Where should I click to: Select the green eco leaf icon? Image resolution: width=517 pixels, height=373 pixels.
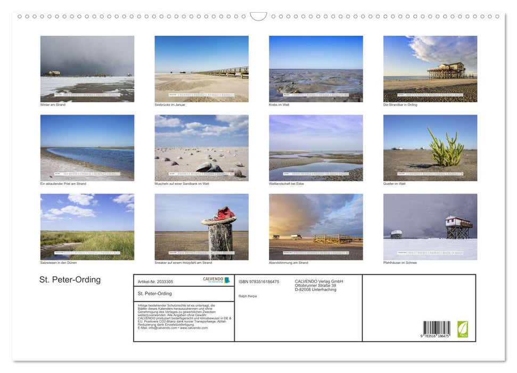(x=463, y=329)
